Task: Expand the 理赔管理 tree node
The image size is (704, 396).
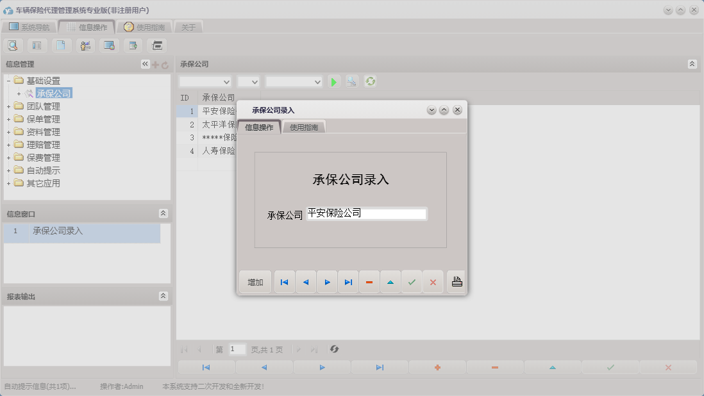Action: pos(7,144)
